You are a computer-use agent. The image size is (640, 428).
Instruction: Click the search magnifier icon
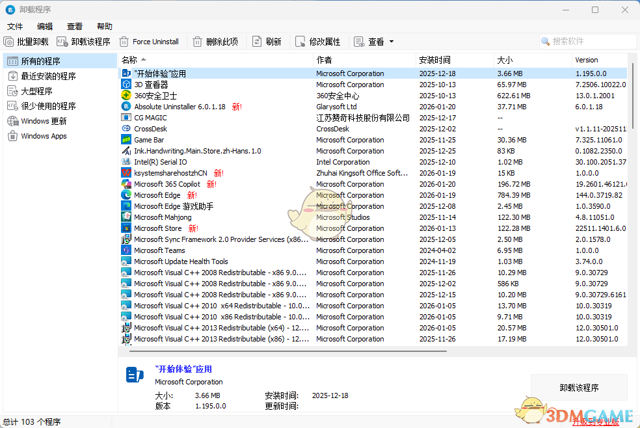pos(546,41)
